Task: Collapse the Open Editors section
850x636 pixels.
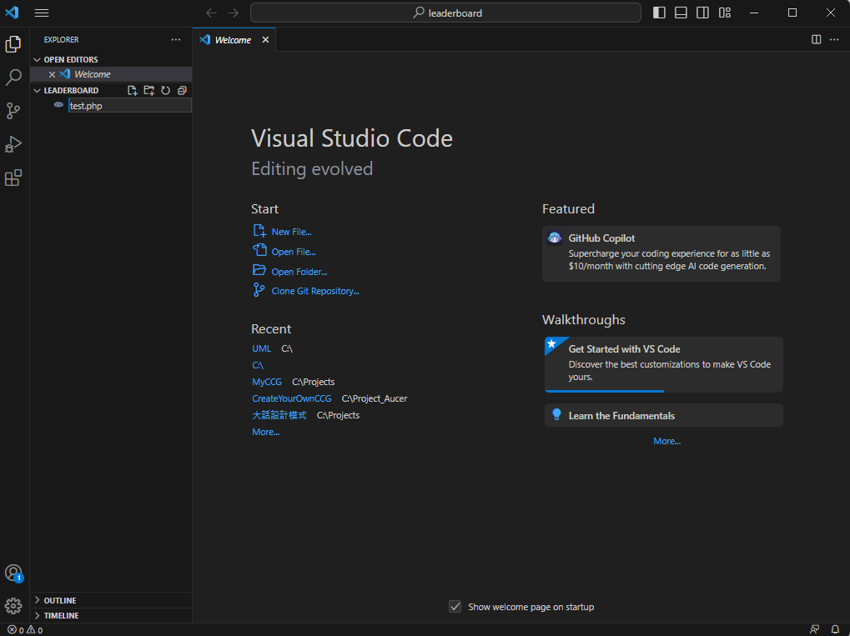Action: [x=70, y=59]
